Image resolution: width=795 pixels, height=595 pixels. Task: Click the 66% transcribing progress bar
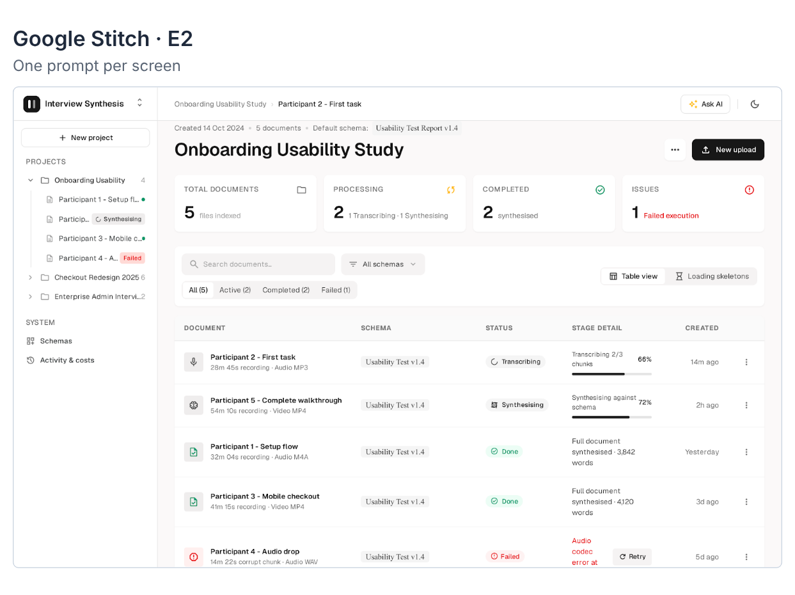click(611, 374)
